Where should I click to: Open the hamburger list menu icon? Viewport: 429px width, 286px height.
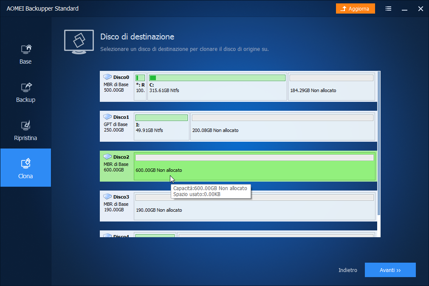[x=388, y=9]
